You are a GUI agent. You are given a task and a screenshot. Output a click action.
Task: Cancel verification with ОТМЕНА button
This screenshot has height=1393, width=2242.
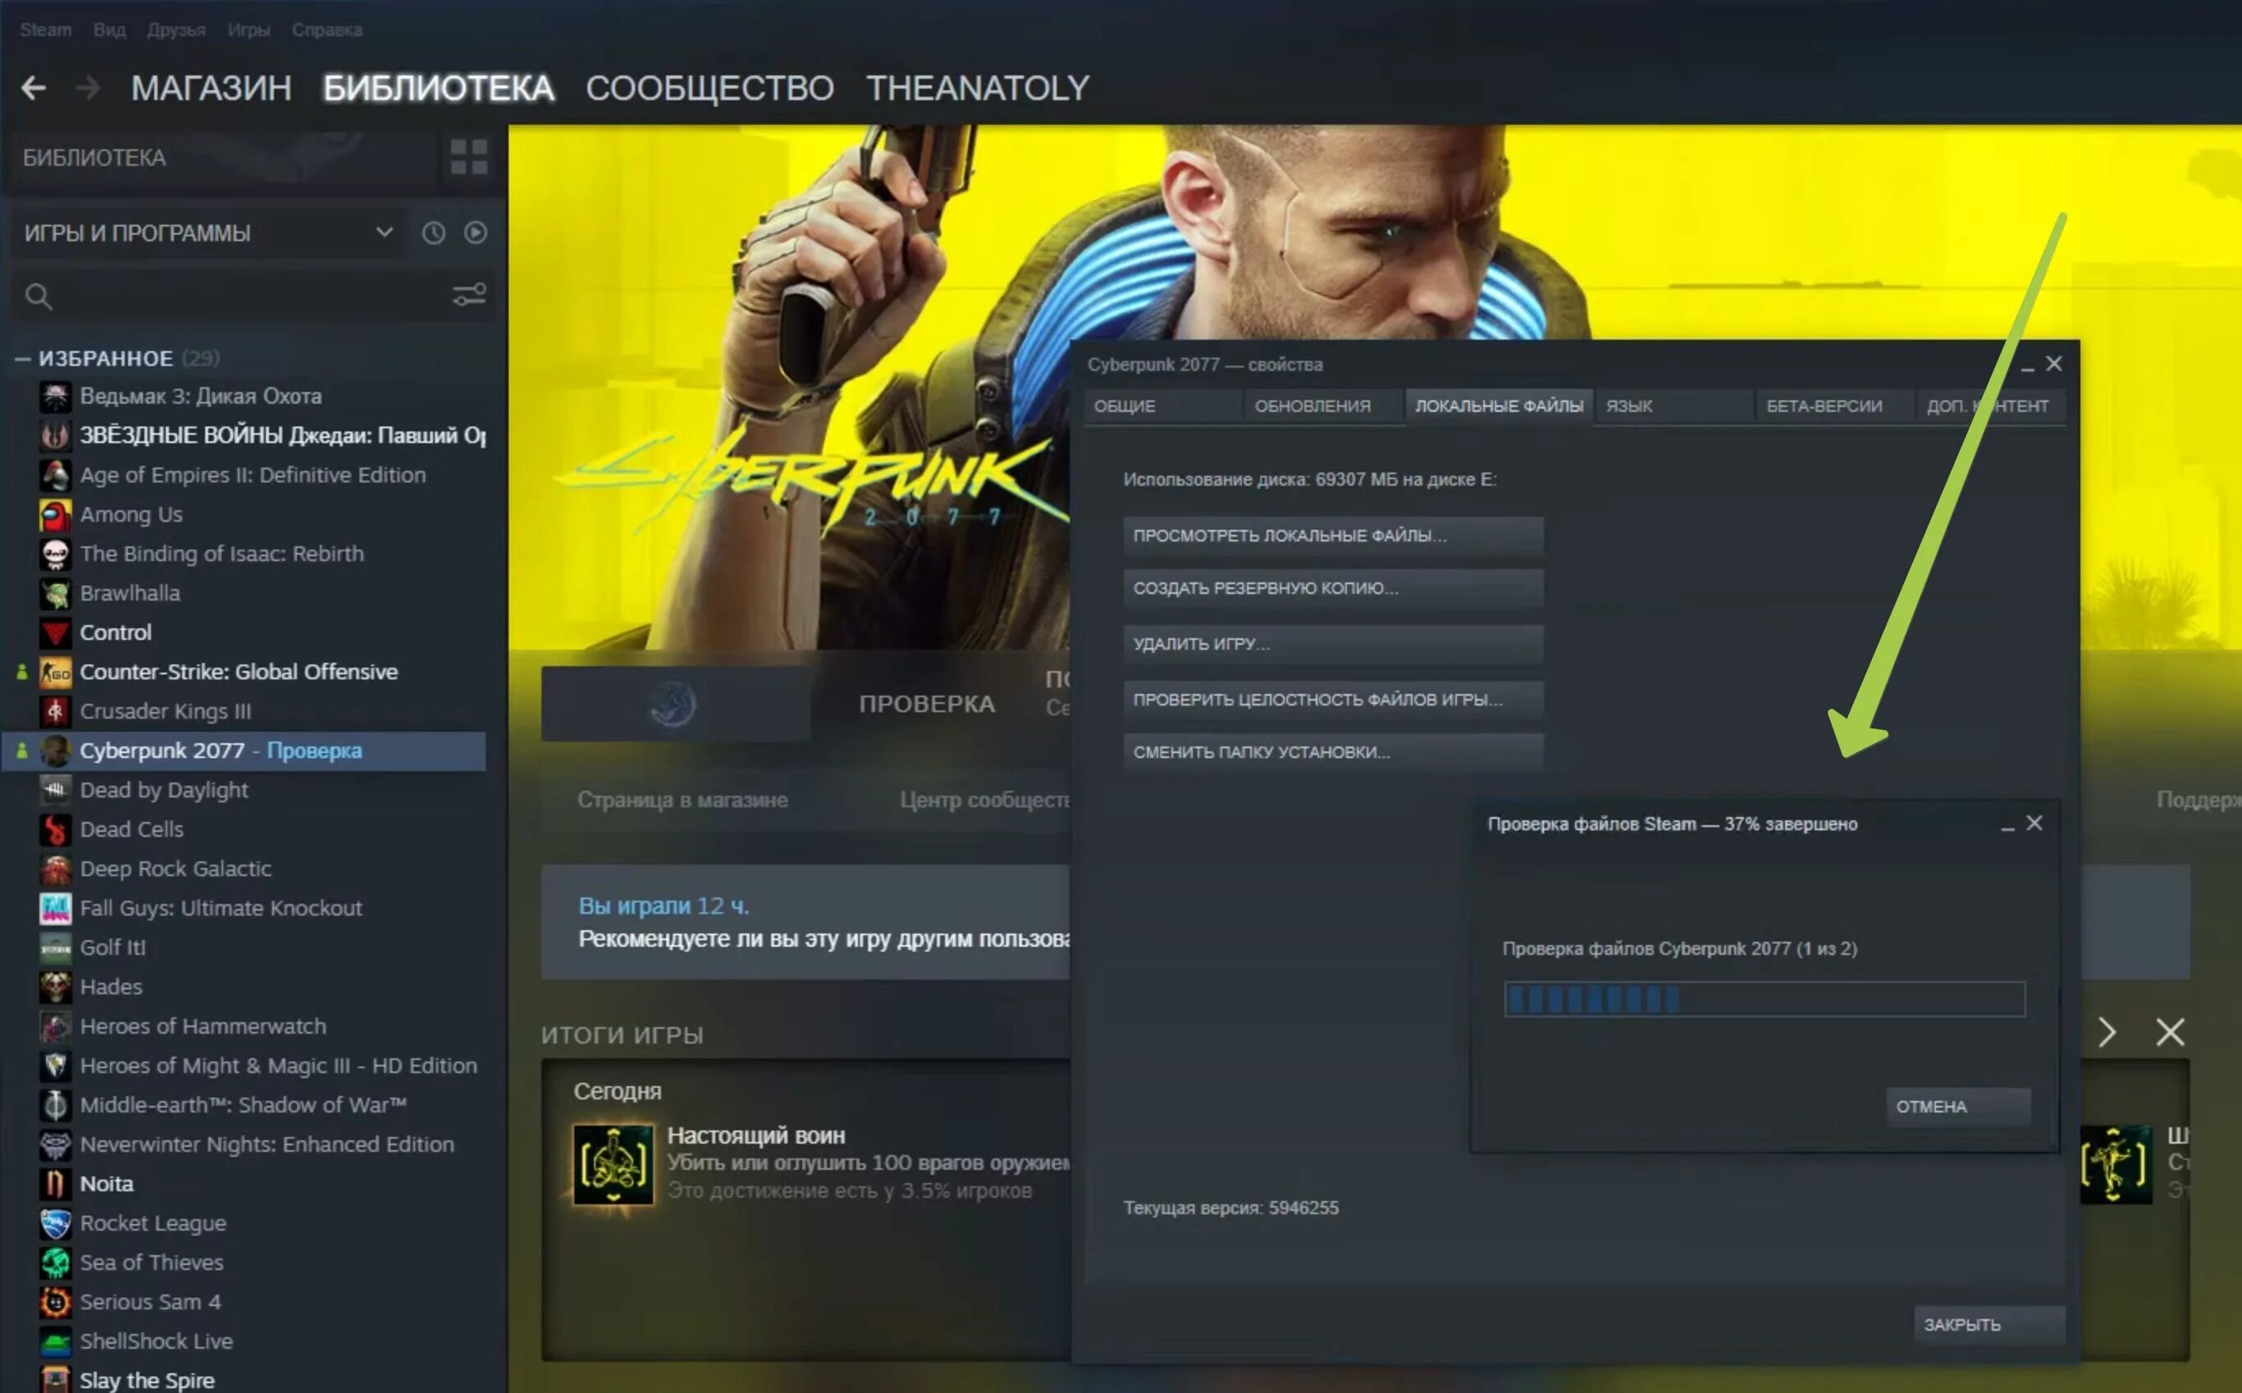tap(1958, 1107)
